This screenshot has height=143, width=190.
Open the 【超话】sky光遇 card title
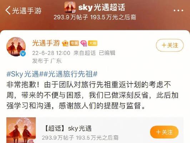[x=68, y=128]
